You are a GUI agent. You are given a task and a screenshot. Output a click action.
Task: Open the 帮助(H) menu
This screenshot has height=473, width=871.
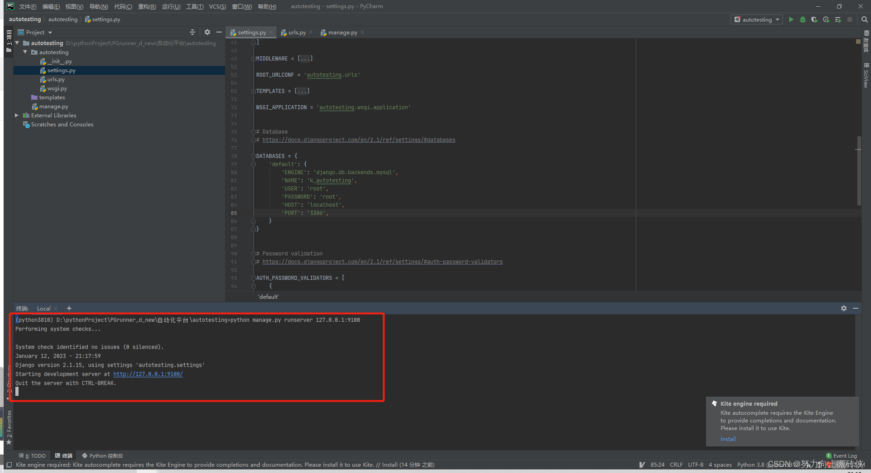(x=267, y=6)
